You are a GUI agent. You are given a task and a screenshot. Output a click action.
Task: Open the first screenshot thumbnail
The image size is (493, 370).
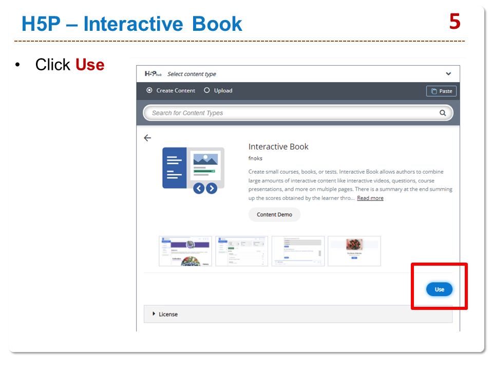(x=185, y=251)
